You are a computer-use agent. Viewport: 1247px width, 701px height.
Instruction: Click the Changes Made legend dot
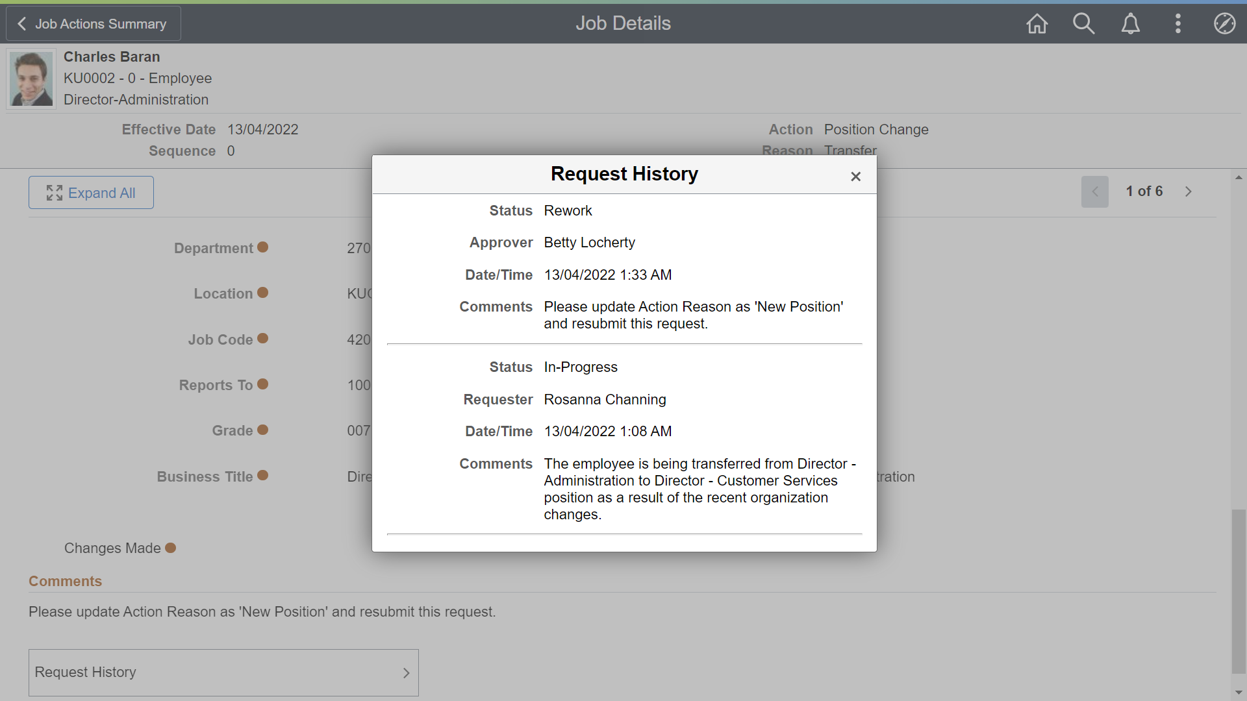click(x=170, y=548)
